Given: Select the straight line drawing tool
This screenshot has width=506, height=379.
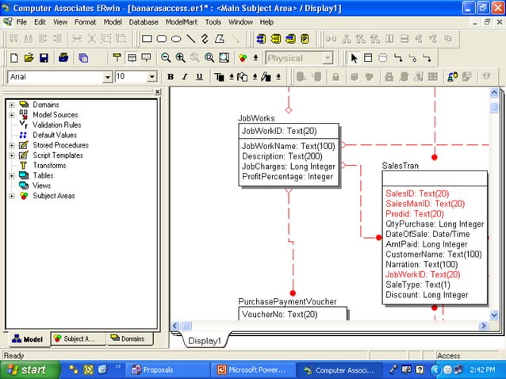Looking at the screenshot, I should click(x=190, y=39).
